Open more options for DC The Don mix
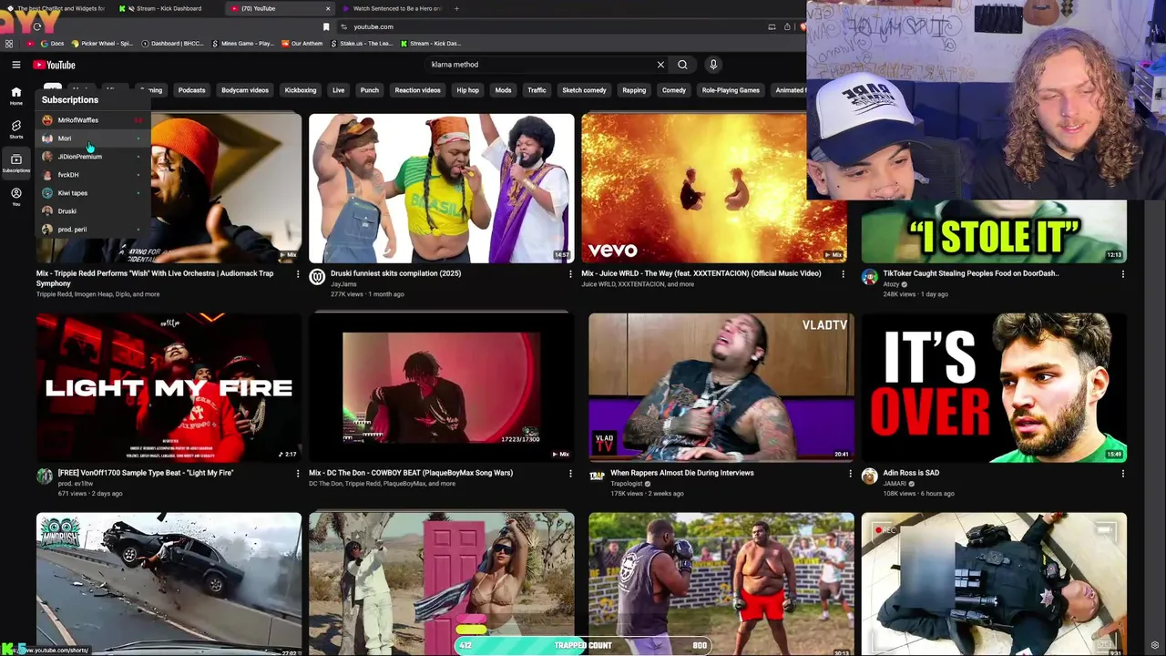This screenshot has height=656, width=1166. [x=570, y=473]
